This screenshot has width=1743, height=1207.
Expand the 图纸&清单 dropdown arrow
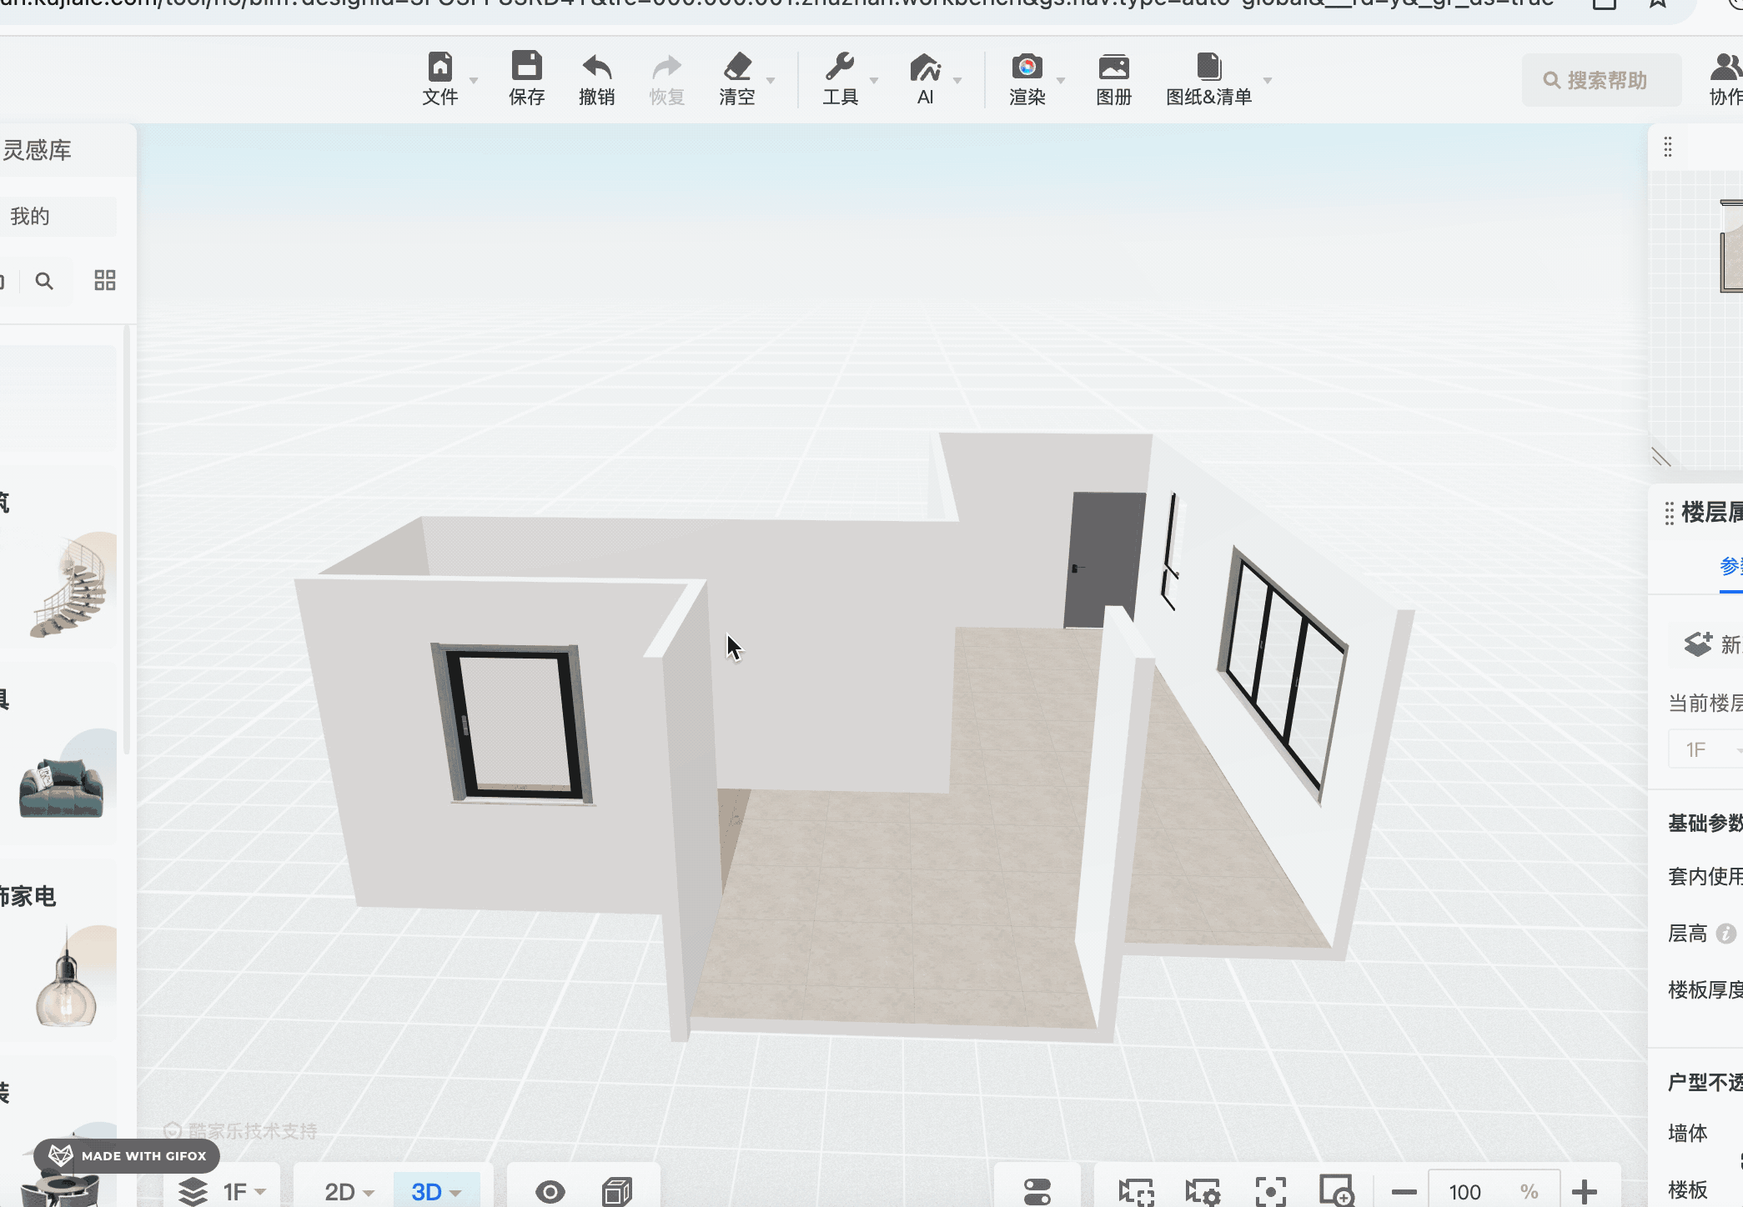coord(1268,81)
